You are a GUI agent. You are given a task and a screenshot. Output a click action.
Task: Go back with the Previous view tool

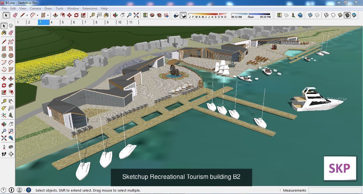pyautogui.click(x=11, y=138)
